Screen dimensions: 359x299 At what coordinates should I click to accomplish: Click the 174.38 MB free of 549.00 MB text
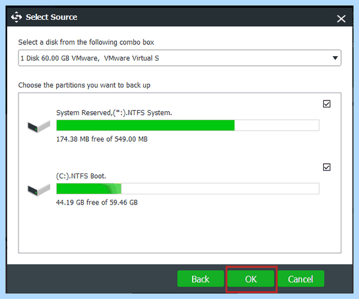[102, 139]
